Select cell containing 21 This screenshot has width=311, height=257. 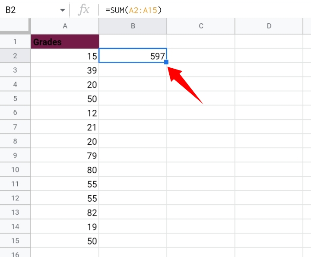pos(65,127)
